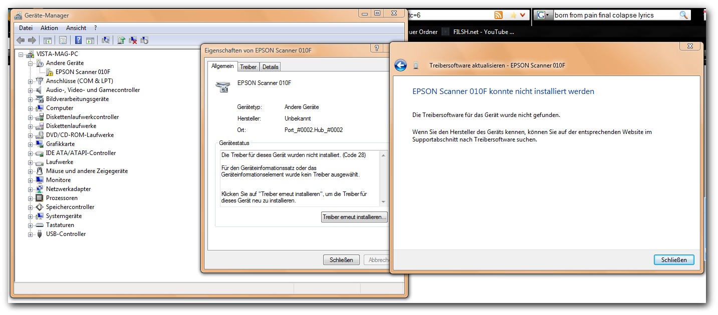Click the Unbekannt manufacturer value
Image resolution: width=718 pixels, height=315 pixels.
[298, 118]
